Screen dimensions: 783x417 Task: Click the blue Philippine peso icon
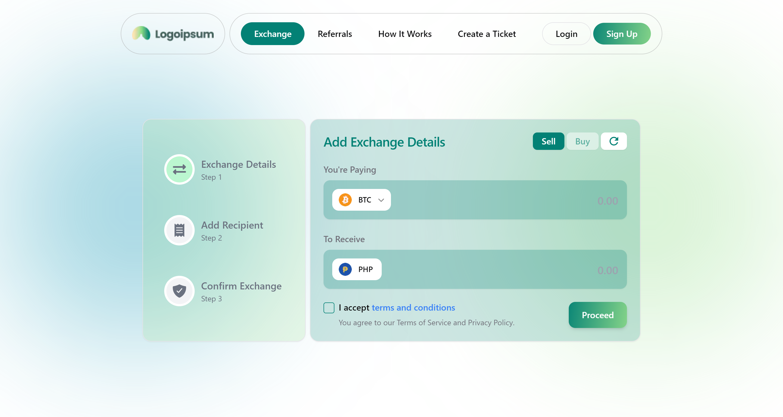click(x=345, y=269)
